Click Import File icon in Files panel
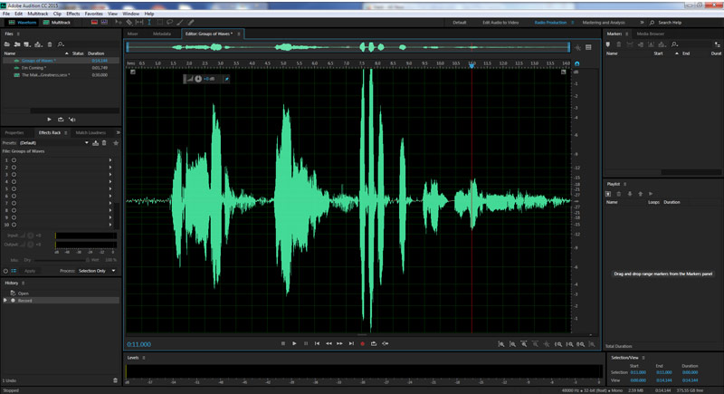Image resolution: width=724 pixels, height=394 pixels. (x=17, y=44)
